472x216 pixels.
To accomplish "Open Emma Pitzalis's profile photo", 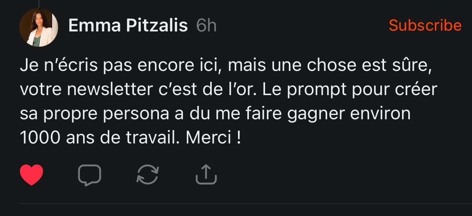I will [x=39, y=27].
